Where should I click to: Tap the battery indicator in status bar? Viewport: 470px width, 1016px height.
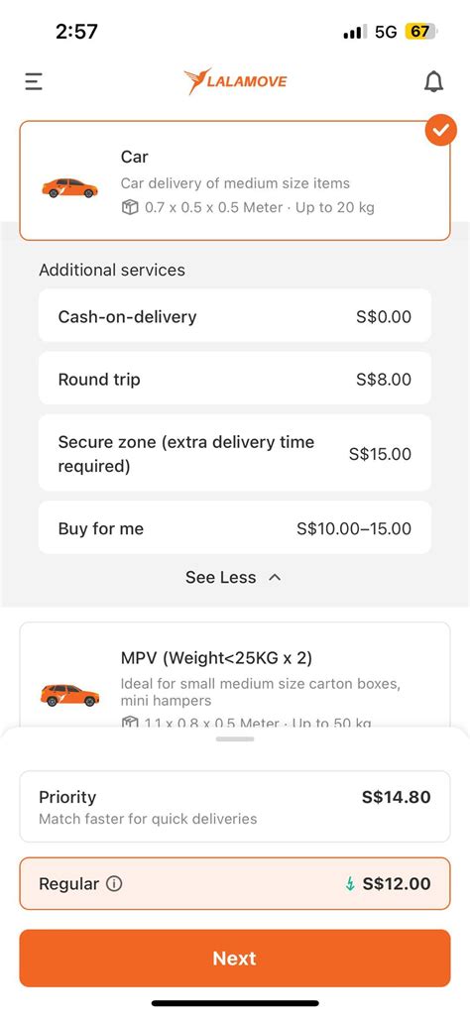(422, 31)
